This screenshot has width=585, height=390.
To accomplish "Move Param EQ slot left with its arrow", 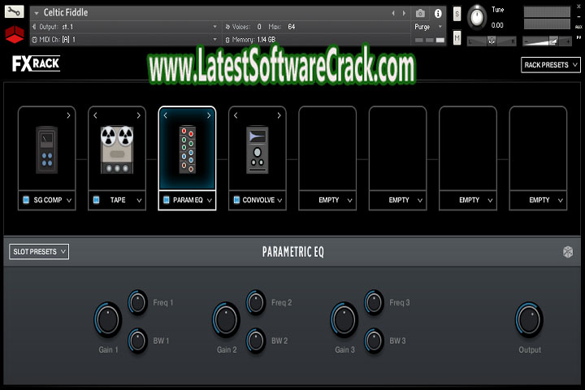I will [165, 115].
